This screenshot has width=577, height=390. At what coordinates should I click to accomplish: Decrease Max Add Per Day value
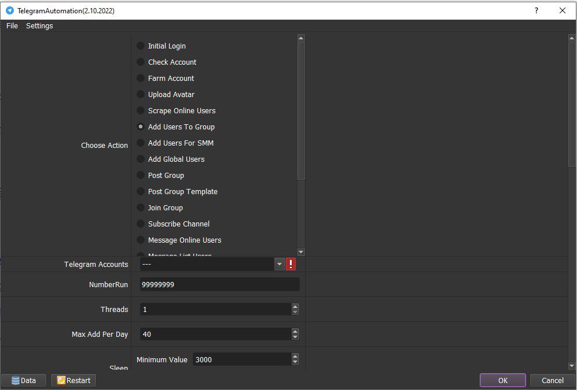tap(295, 337)
